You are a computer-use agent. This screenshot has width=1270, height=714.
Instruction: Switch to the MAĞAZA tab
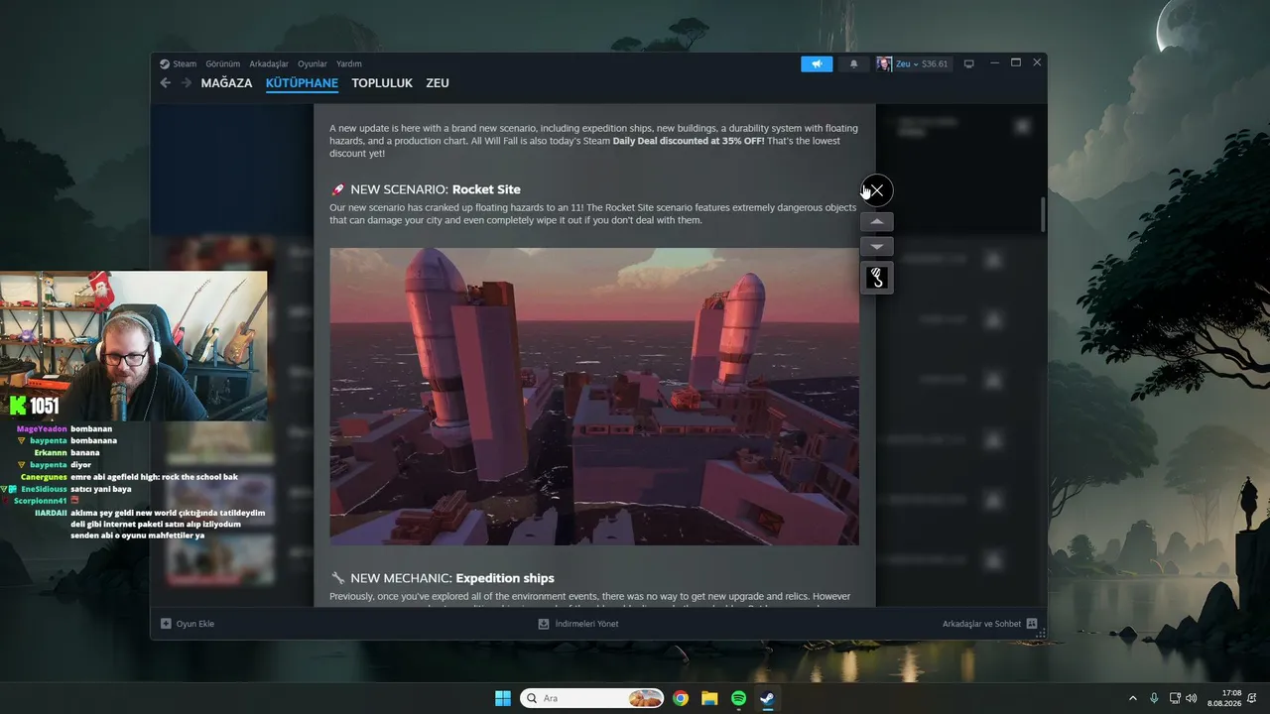click(x=227, y=83)
